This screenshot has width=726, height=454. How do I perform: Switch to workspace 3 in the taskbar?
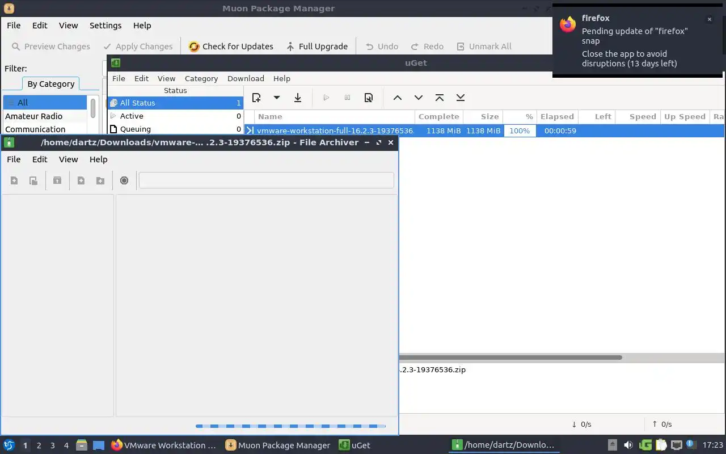53,445
